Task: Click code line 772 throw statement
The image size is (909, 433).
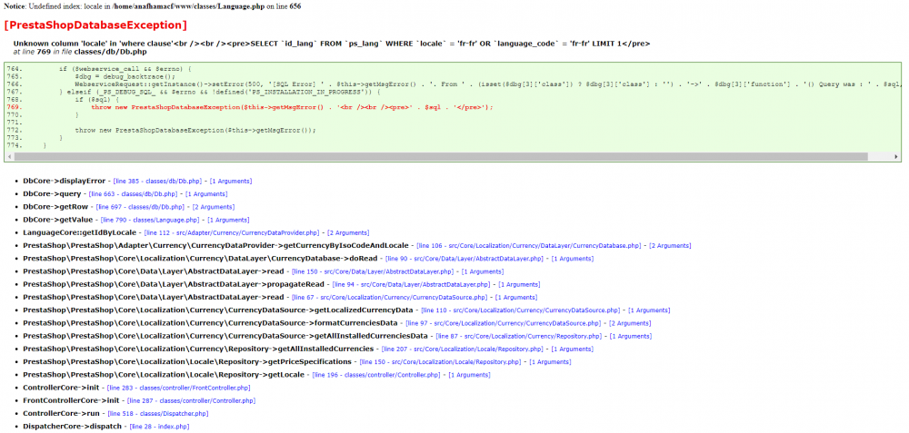Action: (195, 130)
